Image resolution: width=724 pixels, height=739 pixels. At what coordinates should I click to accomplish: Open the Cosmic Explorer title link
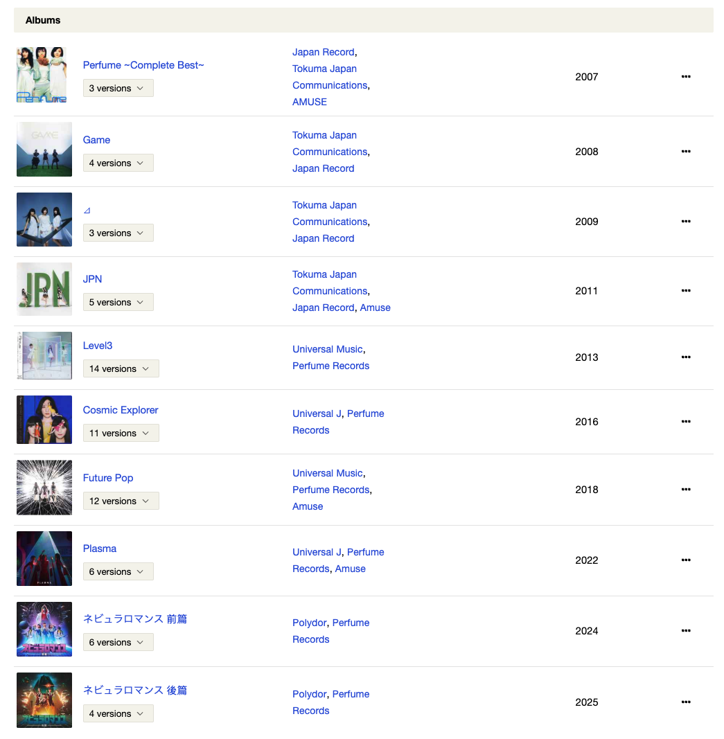point(121,410)
